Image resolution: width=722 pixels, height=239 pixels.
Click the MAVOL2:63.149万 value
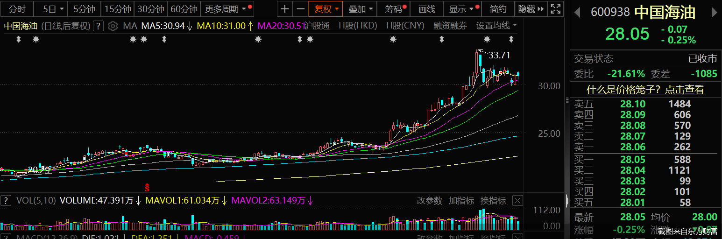pos(269,201)
